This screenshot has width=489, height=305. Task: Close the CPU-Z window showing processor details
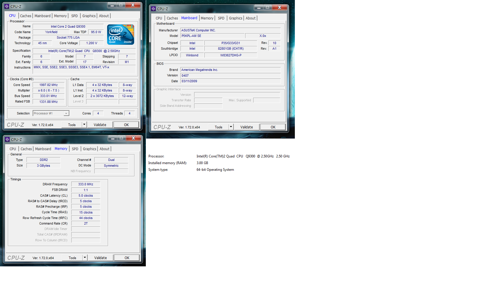point(133,5)
